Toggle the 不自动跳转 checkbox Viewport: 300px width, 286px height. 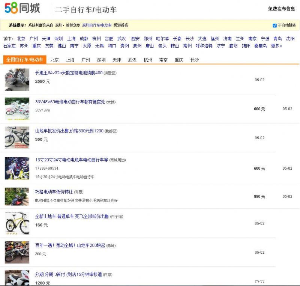point(275,26)
